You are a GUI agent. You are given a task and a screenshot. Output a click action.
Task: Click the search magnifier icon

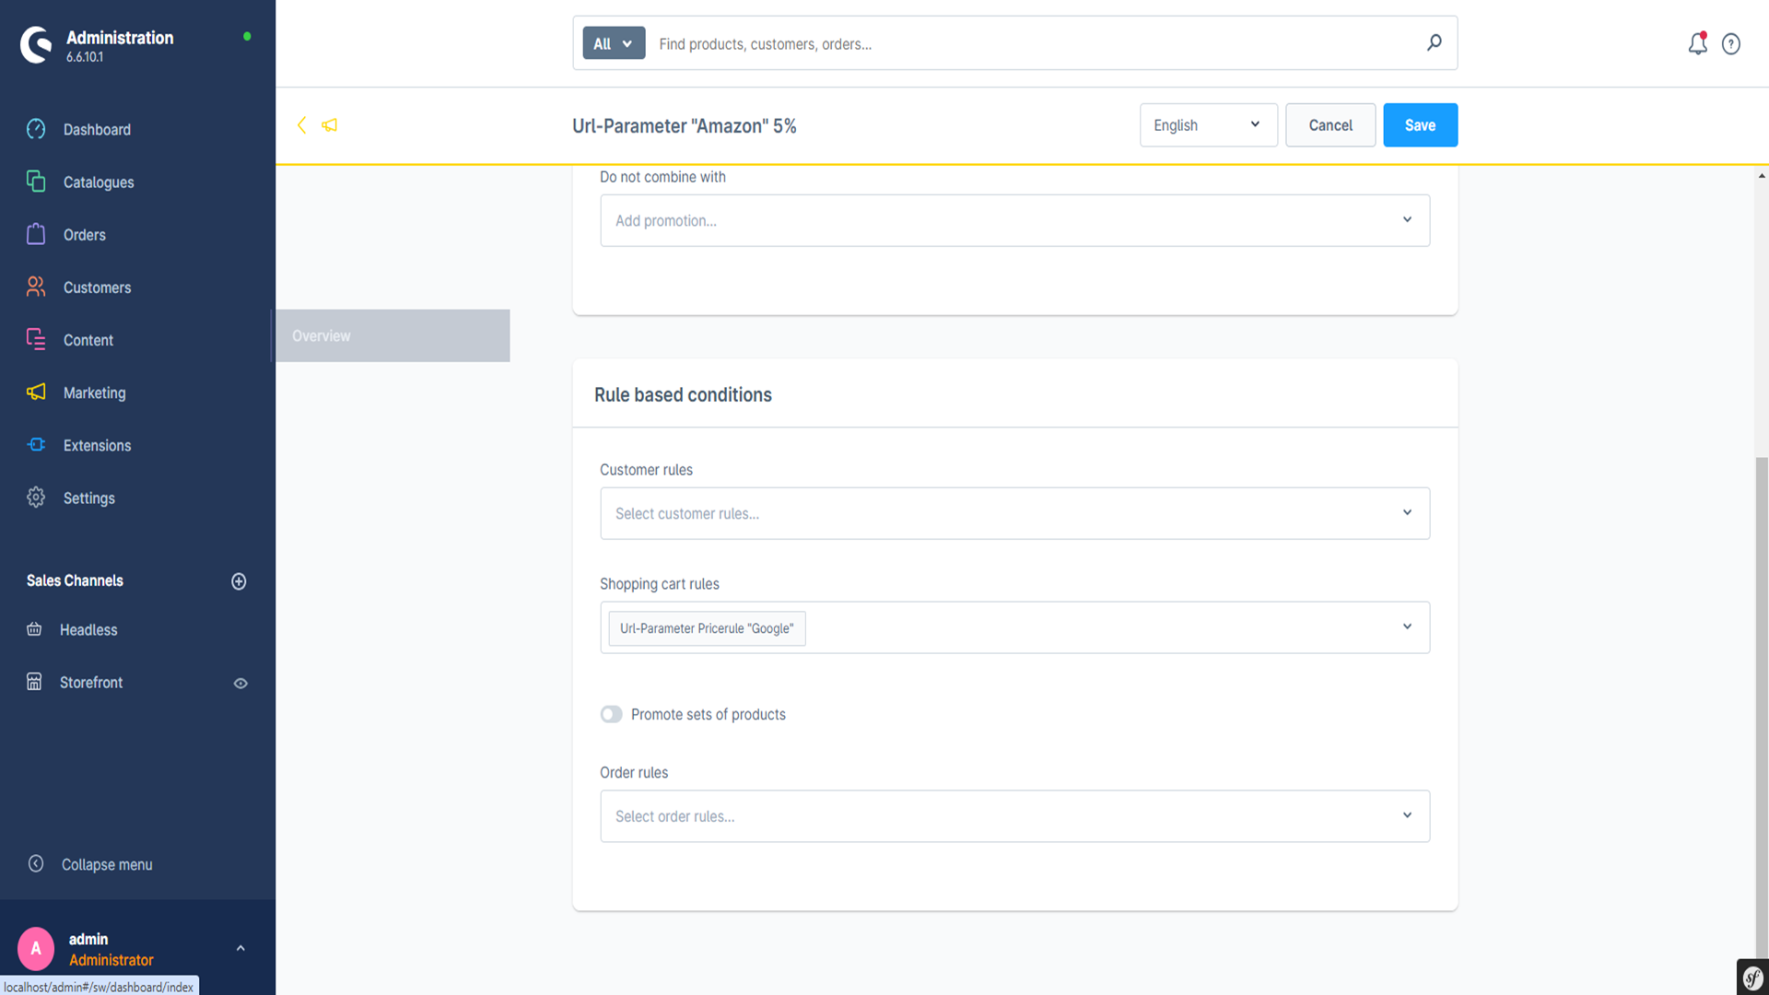[1435, 42]
